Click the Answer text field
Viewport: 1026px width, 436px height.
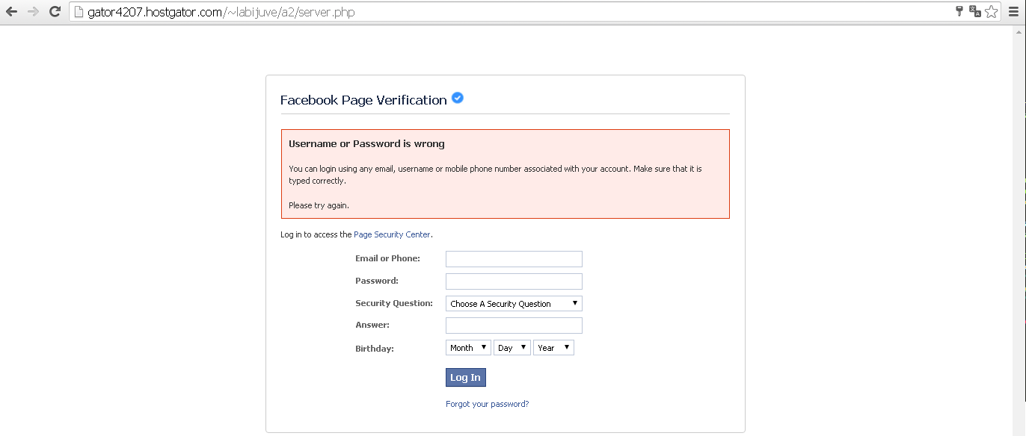click(x=513, y=325)
